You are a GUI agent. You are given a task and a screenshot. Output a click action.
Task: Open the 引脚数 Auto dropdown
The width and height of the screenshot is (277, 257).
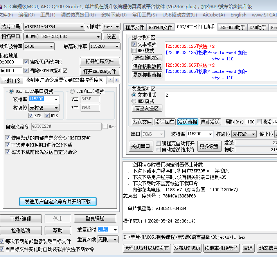click(111, 27)
